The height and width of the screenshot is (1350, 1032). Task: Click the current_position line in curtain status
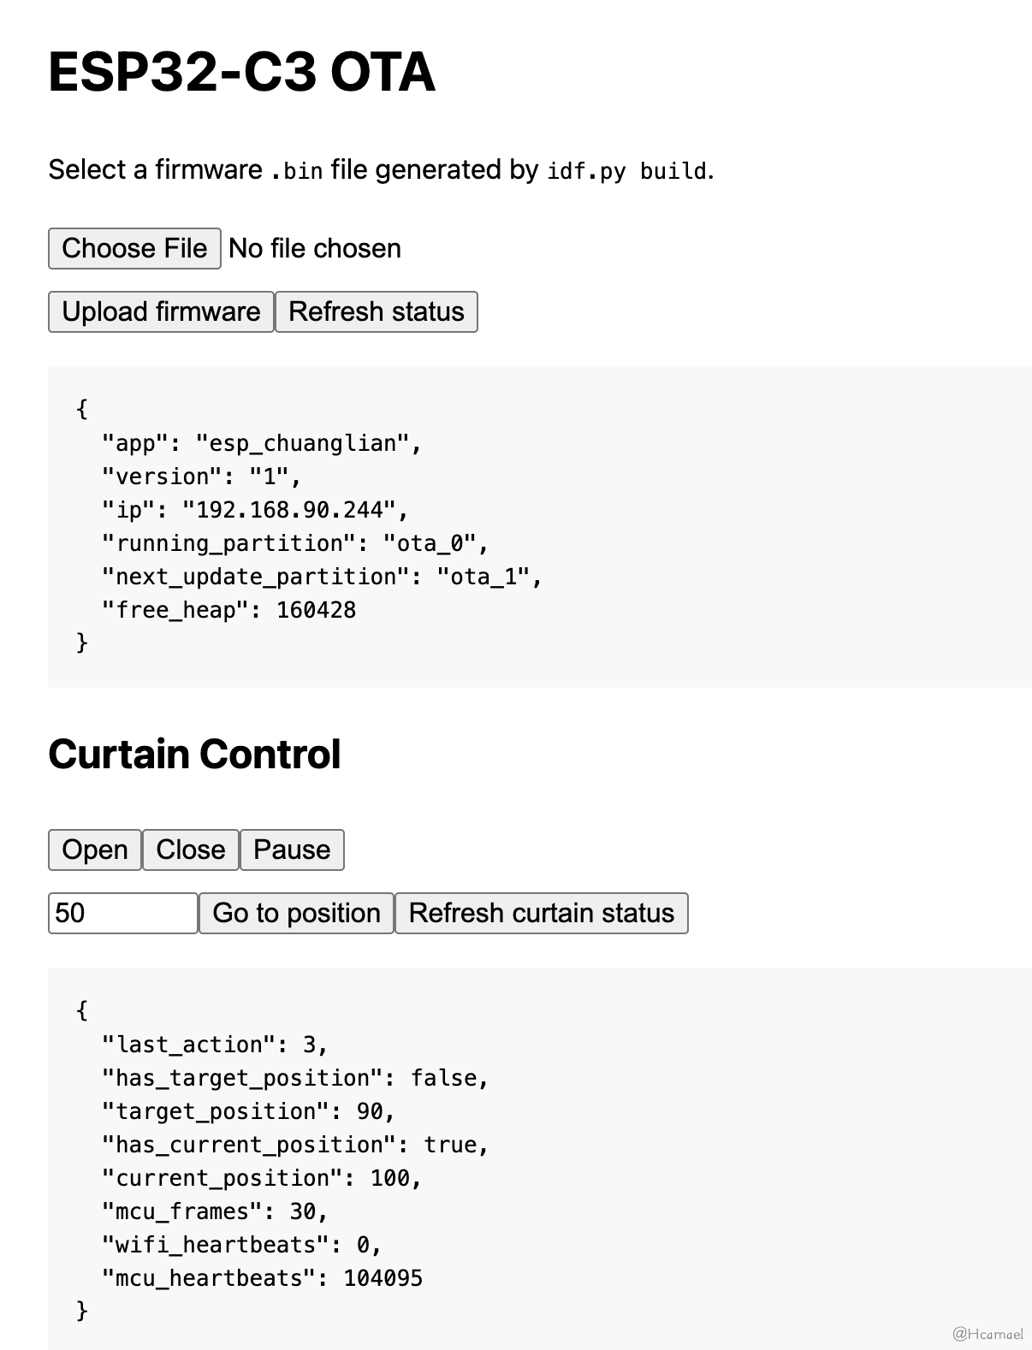coord(262,1178)
